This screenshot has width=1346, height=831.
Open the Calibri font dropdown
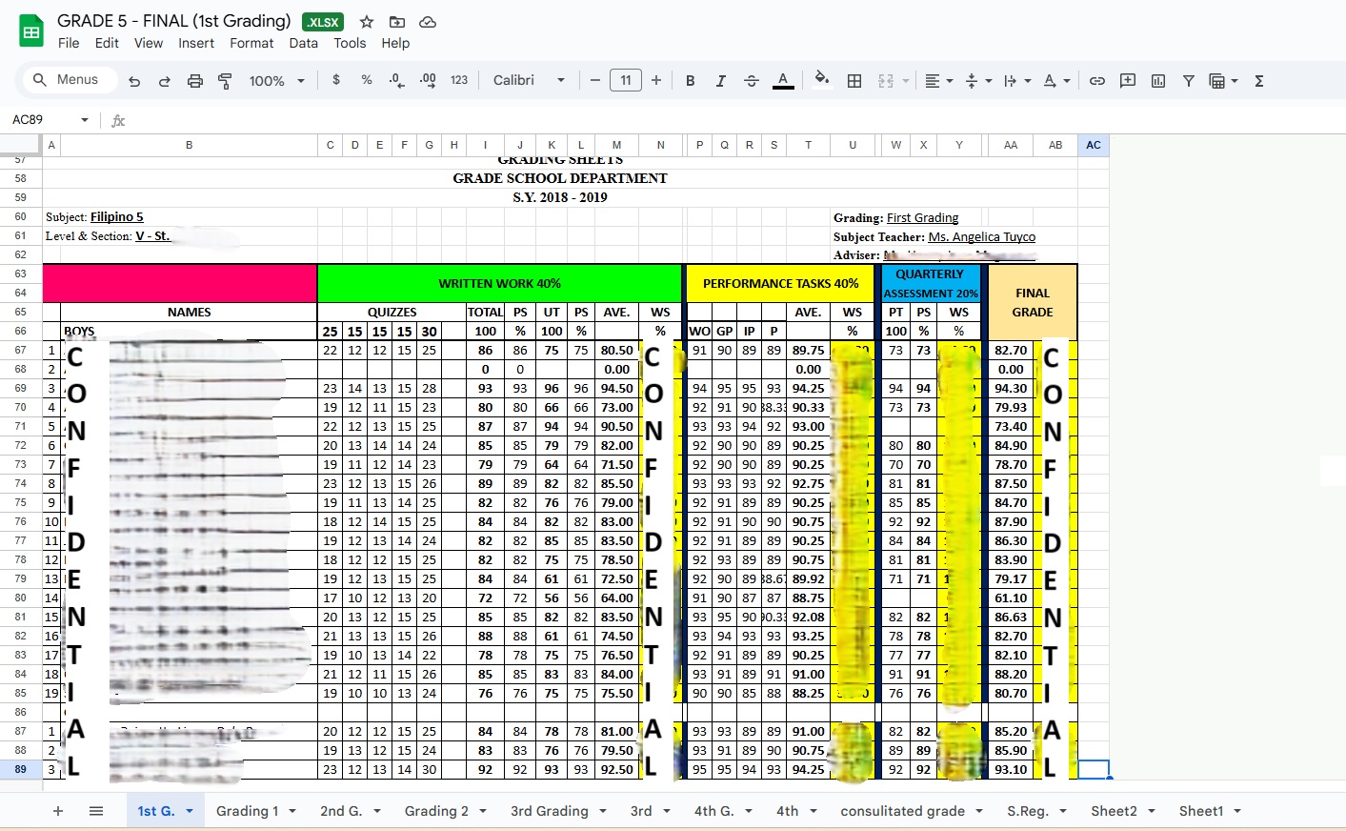pyautogui.click(x=530, y=80)
